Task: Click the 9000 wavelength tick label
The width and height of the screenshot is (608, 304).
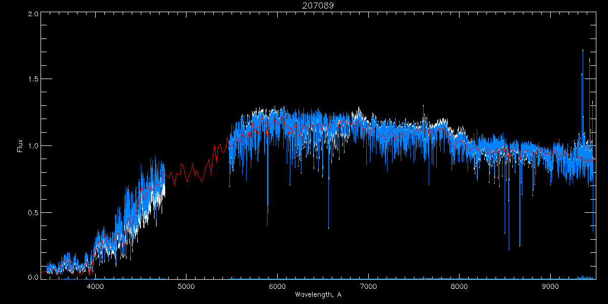Action: click(550, 286)
